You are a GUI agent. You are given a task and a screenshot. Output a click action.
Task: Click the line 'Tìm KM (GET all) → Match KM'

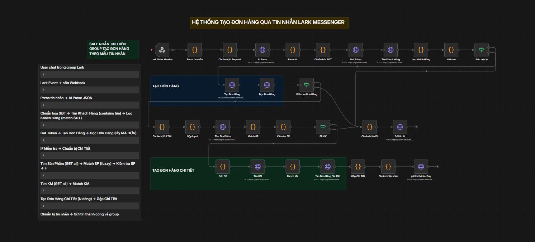(x=65, y=184)
